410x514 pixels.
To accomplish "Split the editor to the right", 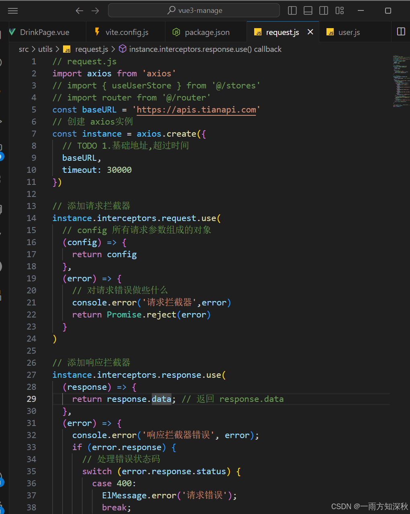I will 401,32.
